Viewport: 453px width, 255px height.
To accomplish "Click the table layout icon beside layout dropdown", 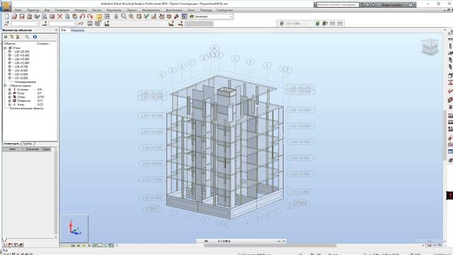I will pyautogui.click(x=184, y=16).
